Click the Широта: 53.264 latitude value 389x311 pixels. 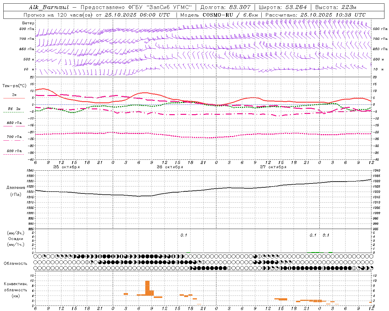coord(283,7)
